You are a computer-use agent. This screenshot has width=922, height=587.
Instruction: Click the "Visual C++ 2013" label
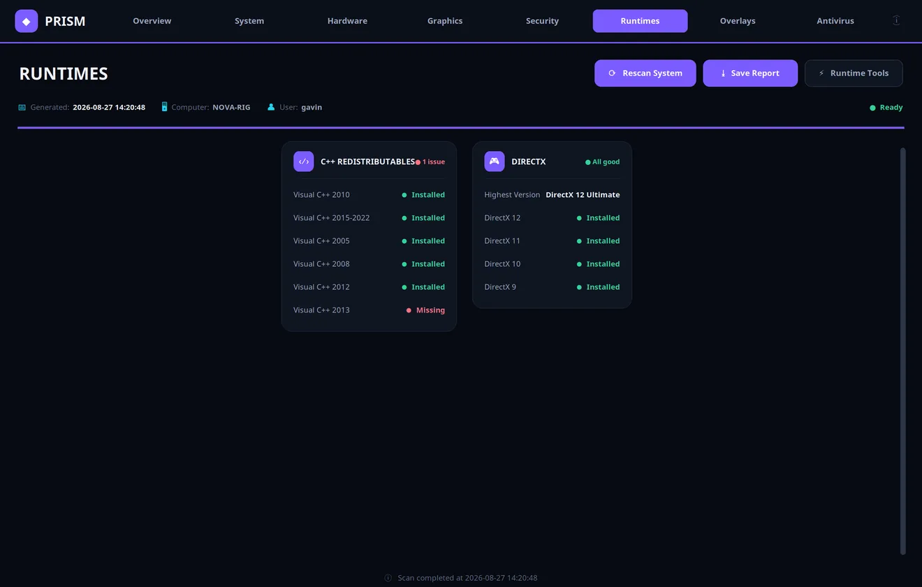click(x=321, y=310)
